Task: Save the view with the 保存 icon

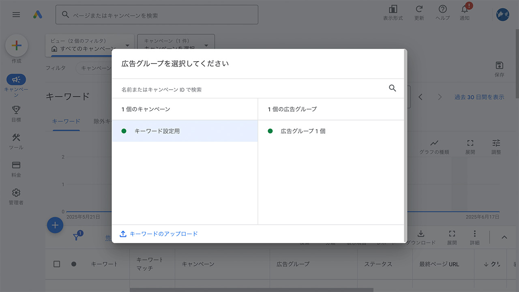Action: (x=499, y=66)
